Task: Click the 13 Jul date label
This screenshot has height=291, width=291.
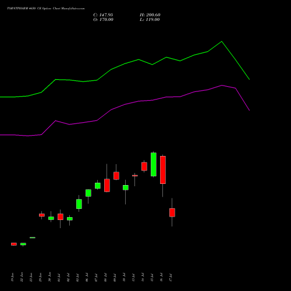Action: (x=134, y=278)
